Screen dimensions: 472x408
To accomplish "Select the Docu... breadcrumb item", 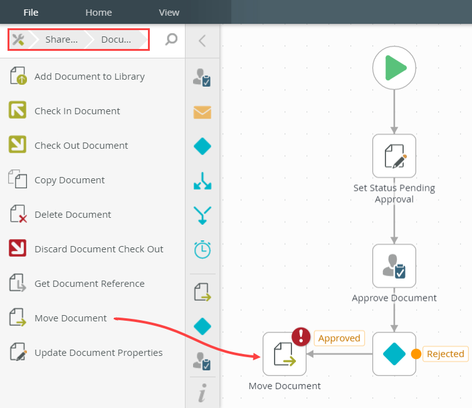I will 116,40.
